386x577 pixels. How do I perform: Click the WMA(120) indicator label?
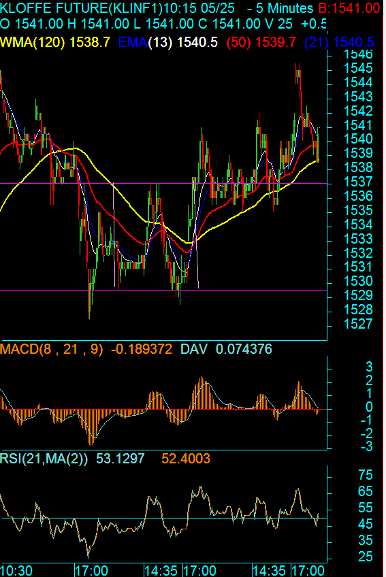[33, 42]
